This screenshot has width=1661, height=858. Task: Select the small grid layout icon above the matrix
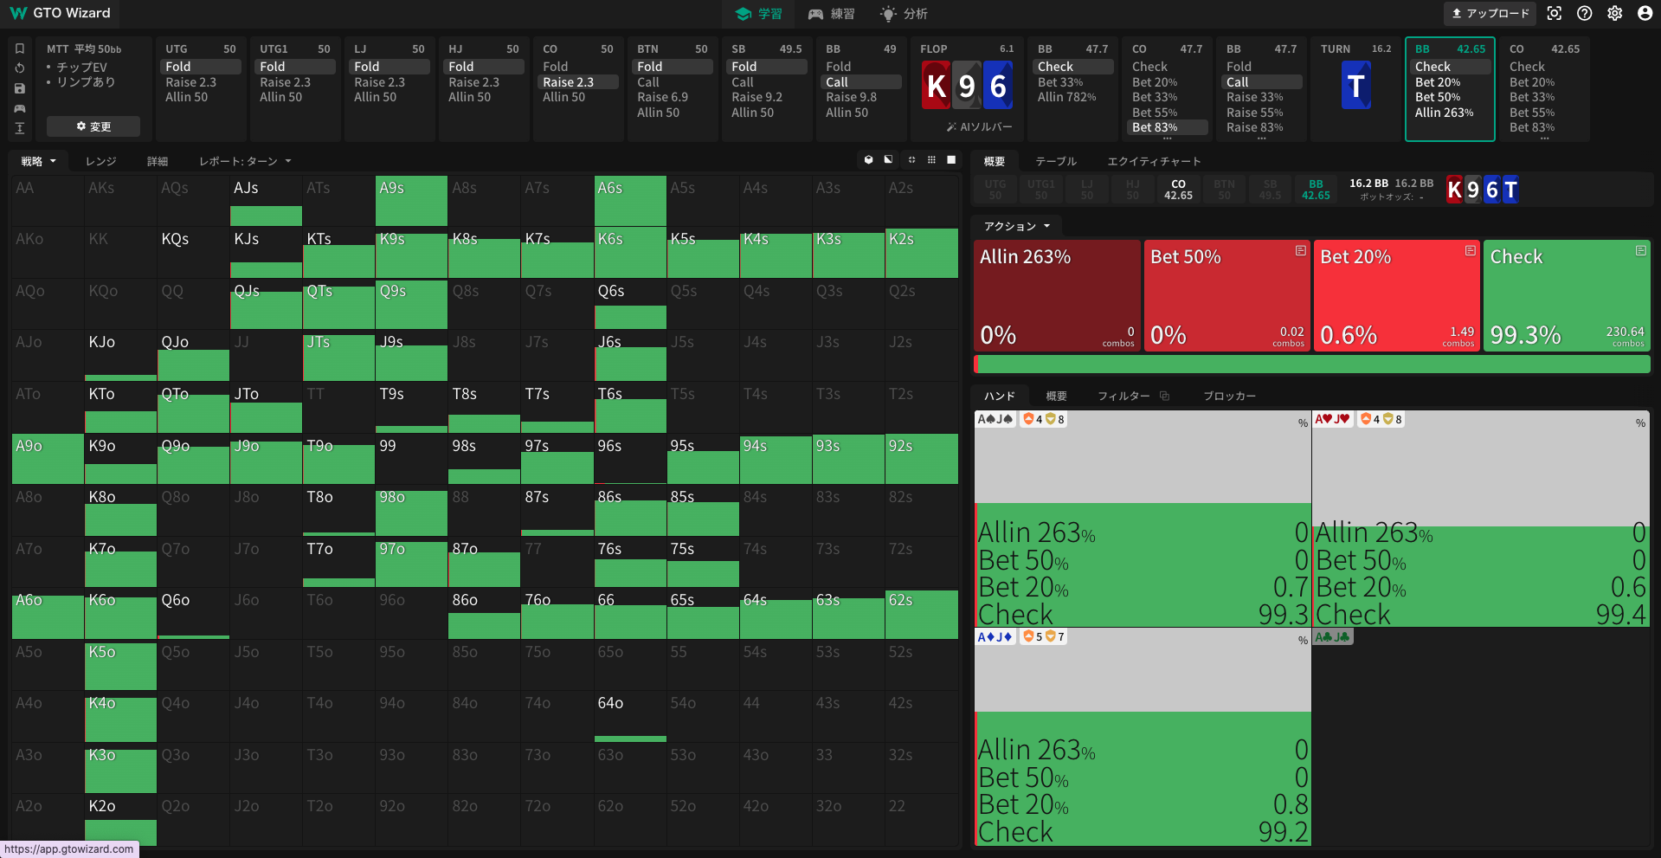click(x=931, y=160)
